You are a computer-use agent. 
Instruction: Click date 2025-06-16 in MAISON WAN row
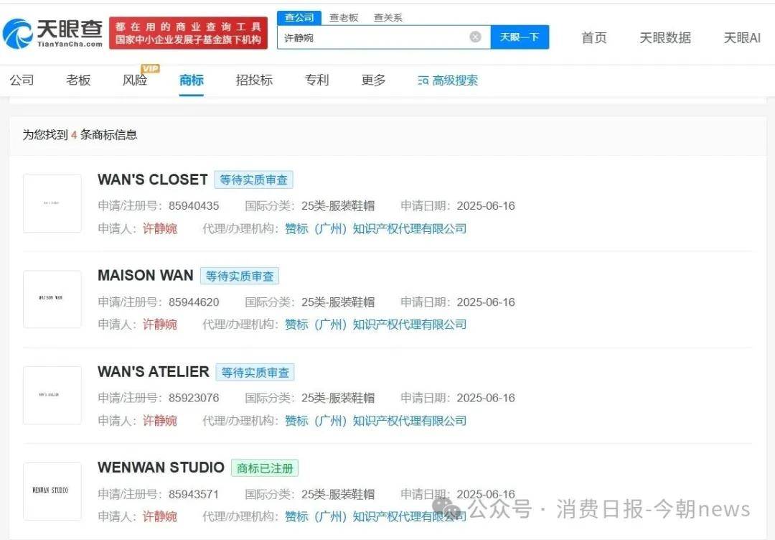coord(486,302)
